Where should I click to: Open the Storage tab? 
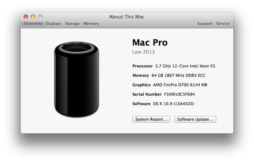pos(72,24)
